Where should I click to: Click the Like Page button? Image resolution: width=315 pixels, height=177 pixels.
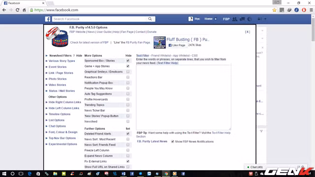pos(177,45)
